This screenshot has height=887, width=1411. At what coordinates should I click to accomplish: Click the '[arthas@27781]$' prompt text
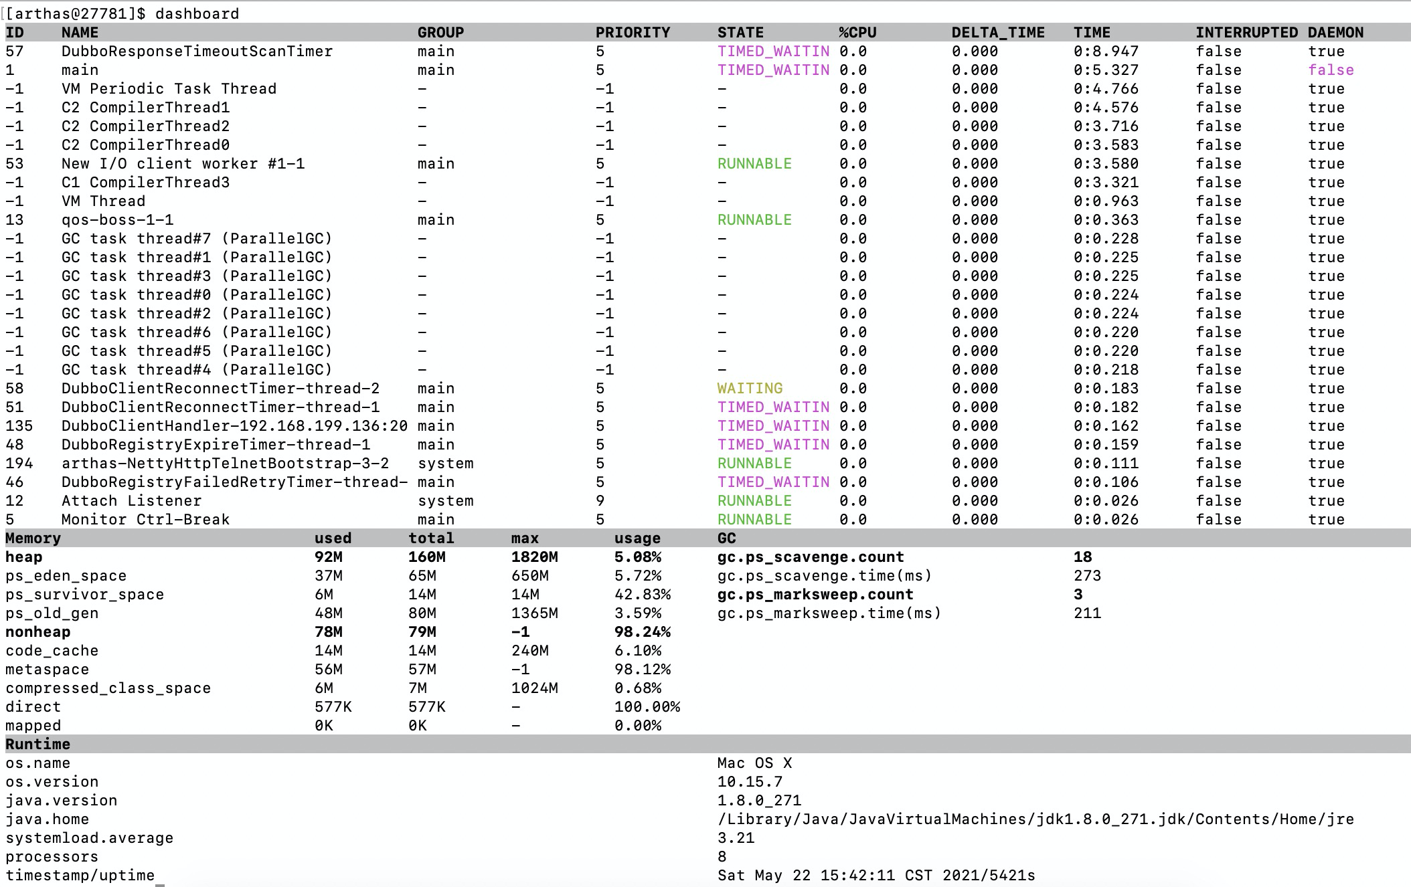point(75,13)
